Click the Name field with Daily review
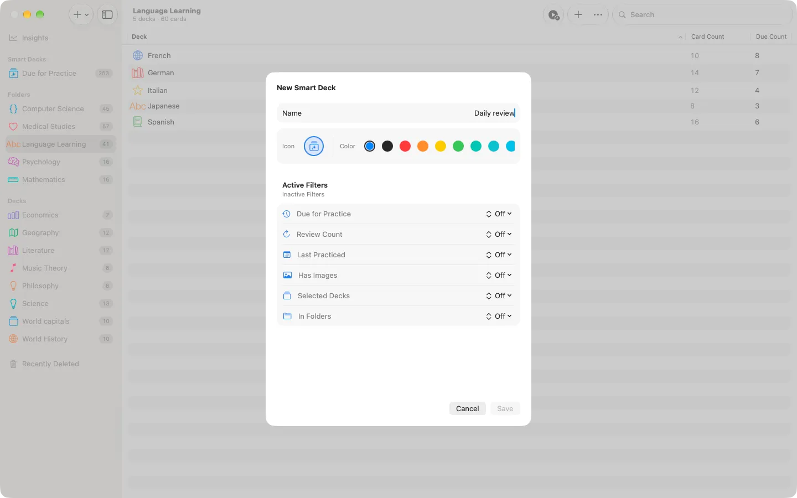Viewport: 797px width, 498px height. [398, 113]
